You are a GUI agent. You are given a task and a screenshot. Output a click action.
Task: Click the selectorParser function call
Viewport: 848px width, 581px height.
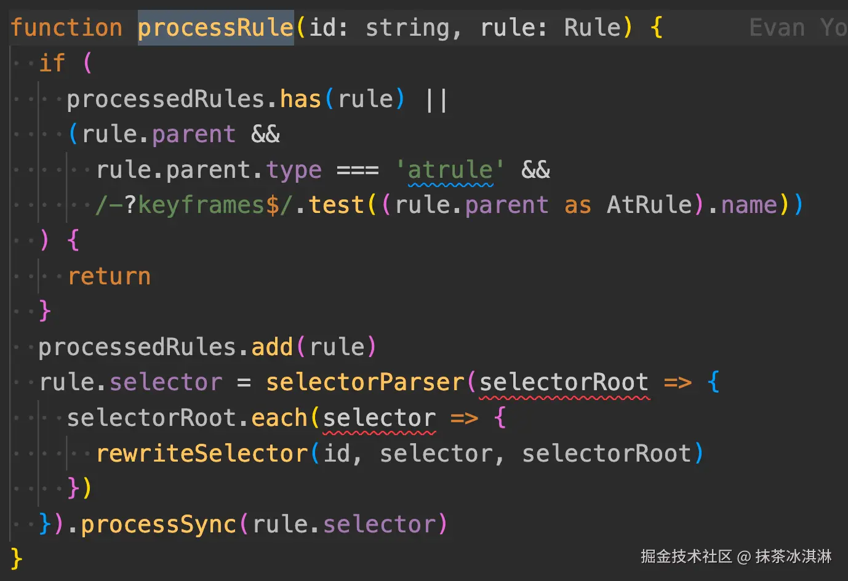click(365, 382)
